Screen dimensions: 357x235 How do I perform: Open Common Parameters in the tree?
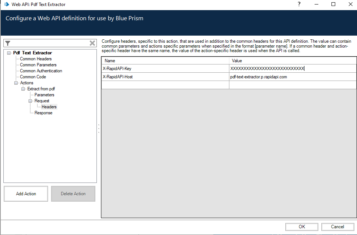(x=38, y=65)
